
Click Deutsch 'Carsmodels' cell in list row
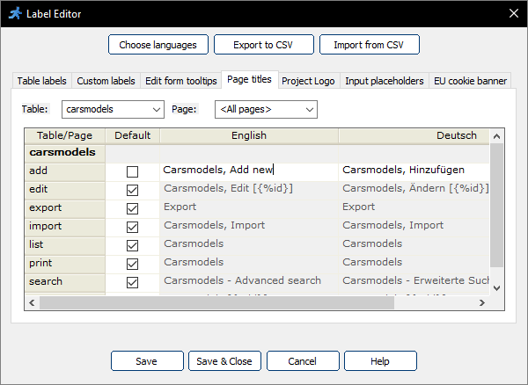[414, 246]
